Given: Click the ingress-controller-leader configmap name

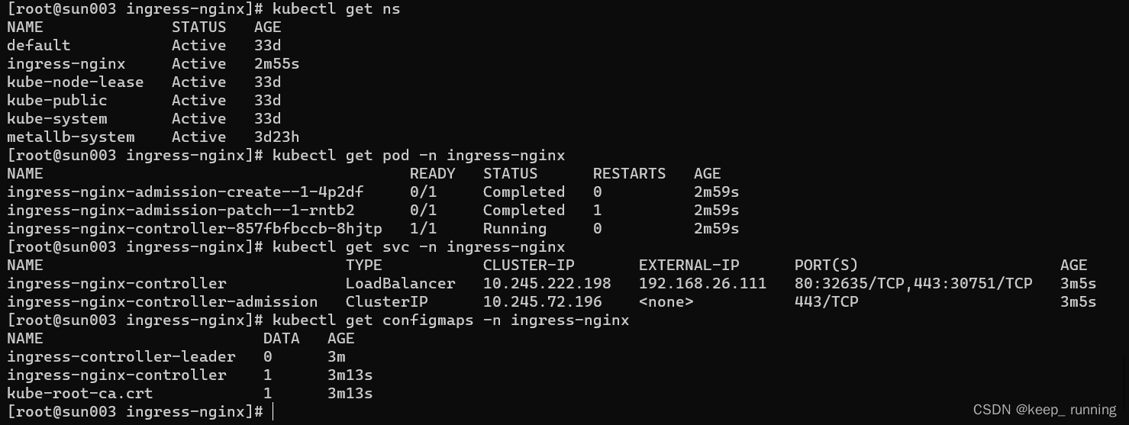Looking at the screenshot, I should tap(121, 357).
